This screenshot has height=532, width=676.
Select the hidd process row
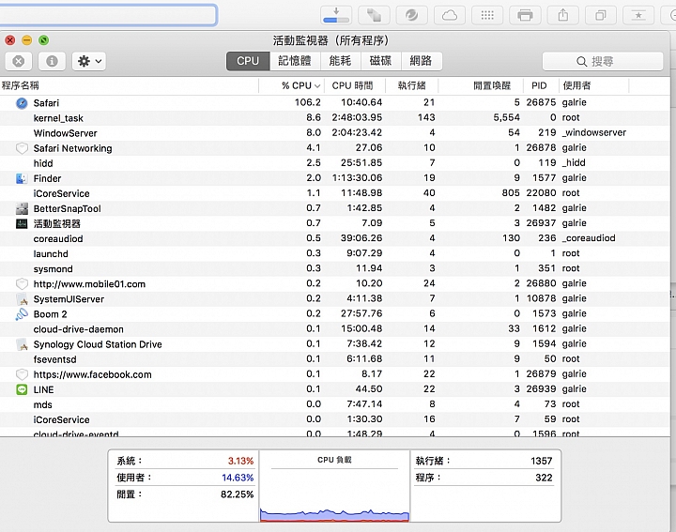pos(335,163)
